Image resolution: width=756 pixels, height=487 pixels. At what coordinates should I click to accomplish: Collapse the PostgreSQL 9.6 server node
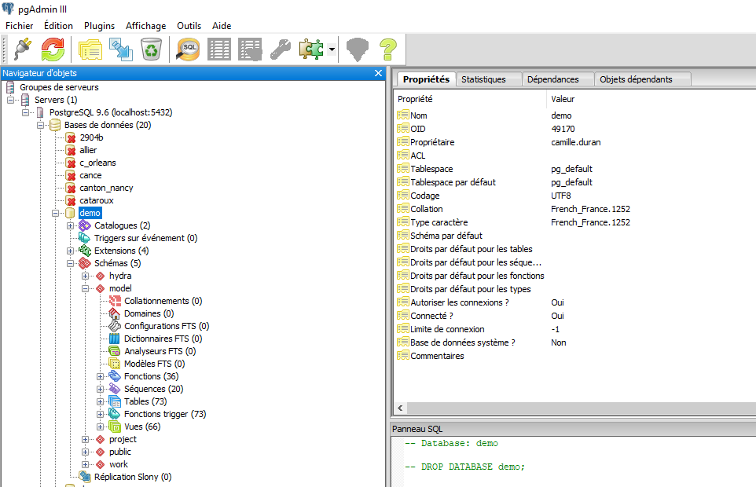point(26,113)
